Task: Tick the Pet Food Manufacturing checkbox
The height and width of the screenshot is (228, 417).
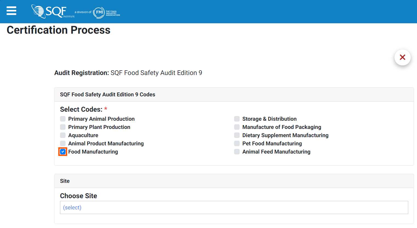Action: point(237,143)
